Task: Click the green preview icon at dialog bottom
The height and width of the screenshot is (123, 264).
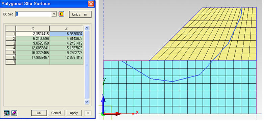Action: (x=7, y=113)
